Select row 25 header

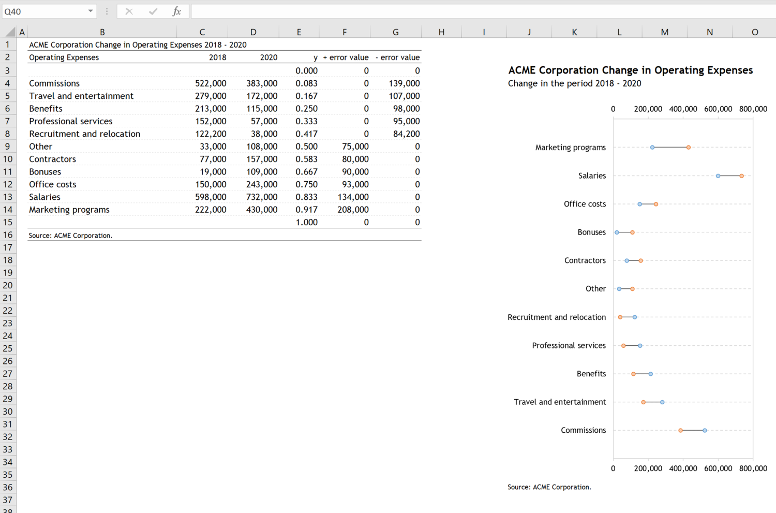[x=8, y=348]
